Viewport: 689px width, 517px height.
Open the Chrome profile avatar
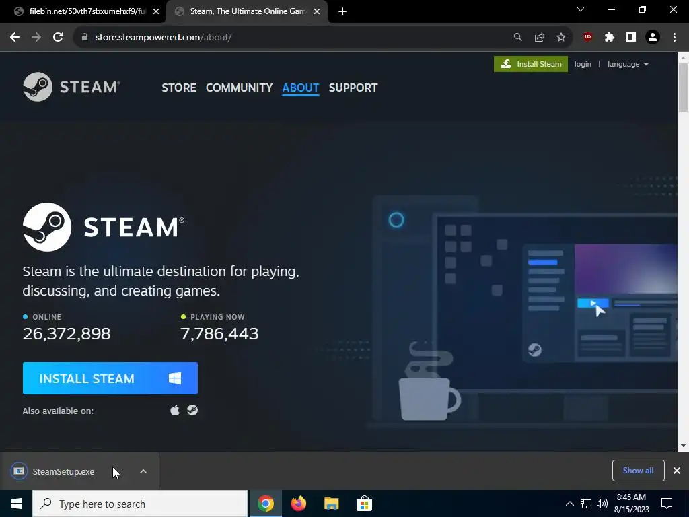pyautogui.click(x=653, y=38)
